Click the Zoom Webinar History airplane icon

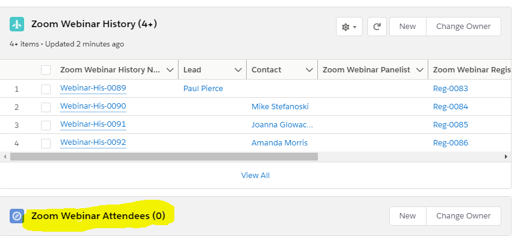(17, 25)
